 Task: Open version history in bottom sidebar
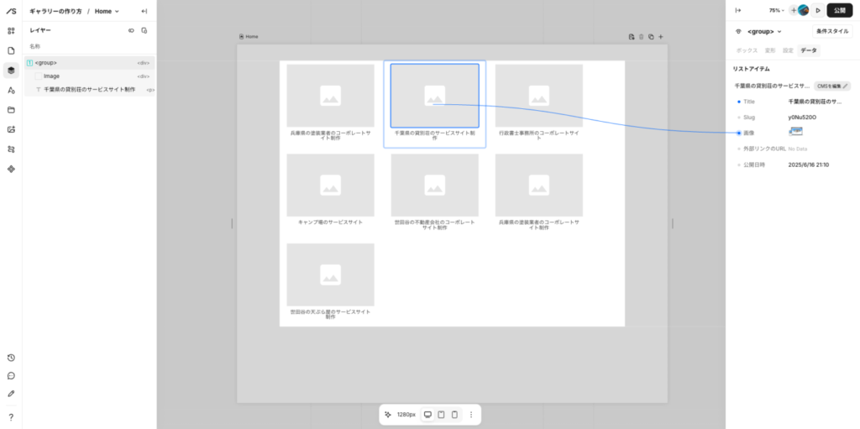point(11,358)
